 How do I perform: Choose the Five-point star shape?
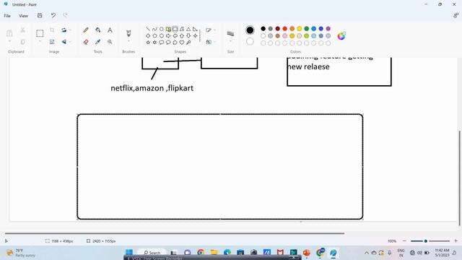(x=148, y=43)
